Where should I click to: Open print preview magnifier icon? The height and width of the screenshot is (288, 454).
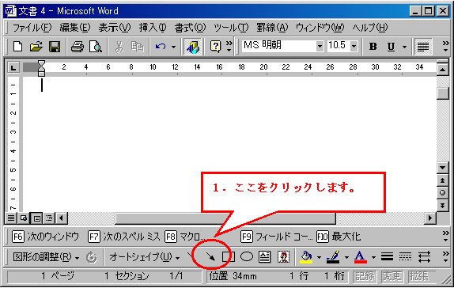click(96, 47)
